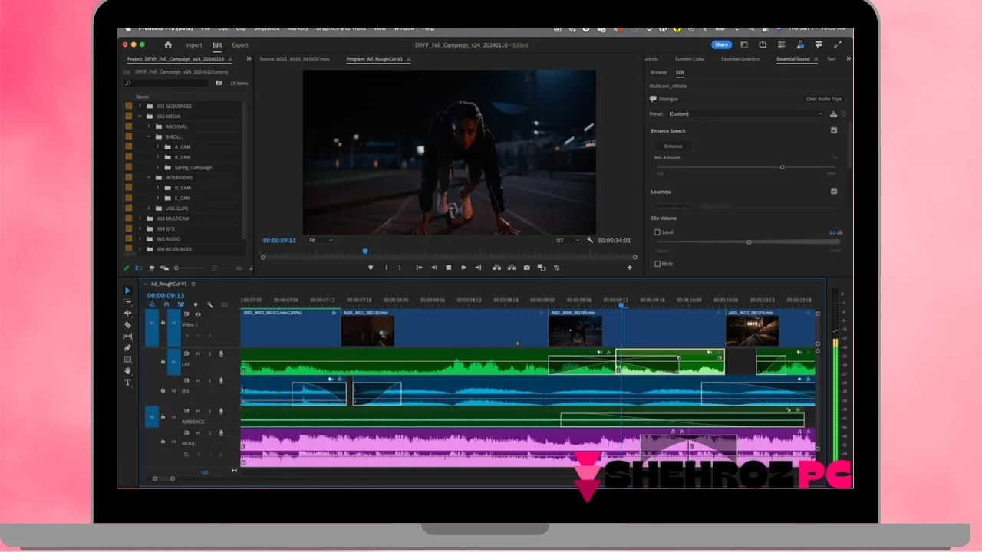Toggle Video 1 track eye visibility
The height and width of the screenshot is (552, 982).
click(x=198, y=314)
